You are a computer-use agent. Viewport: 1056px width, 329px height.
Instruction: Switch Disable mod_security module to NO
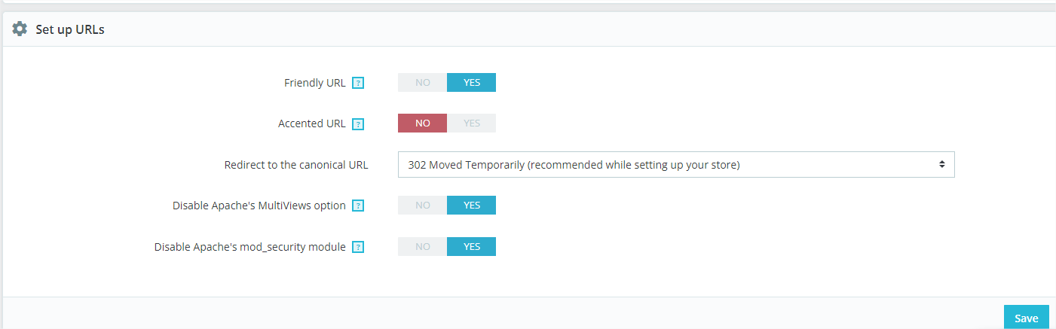(x=422, y=246)
